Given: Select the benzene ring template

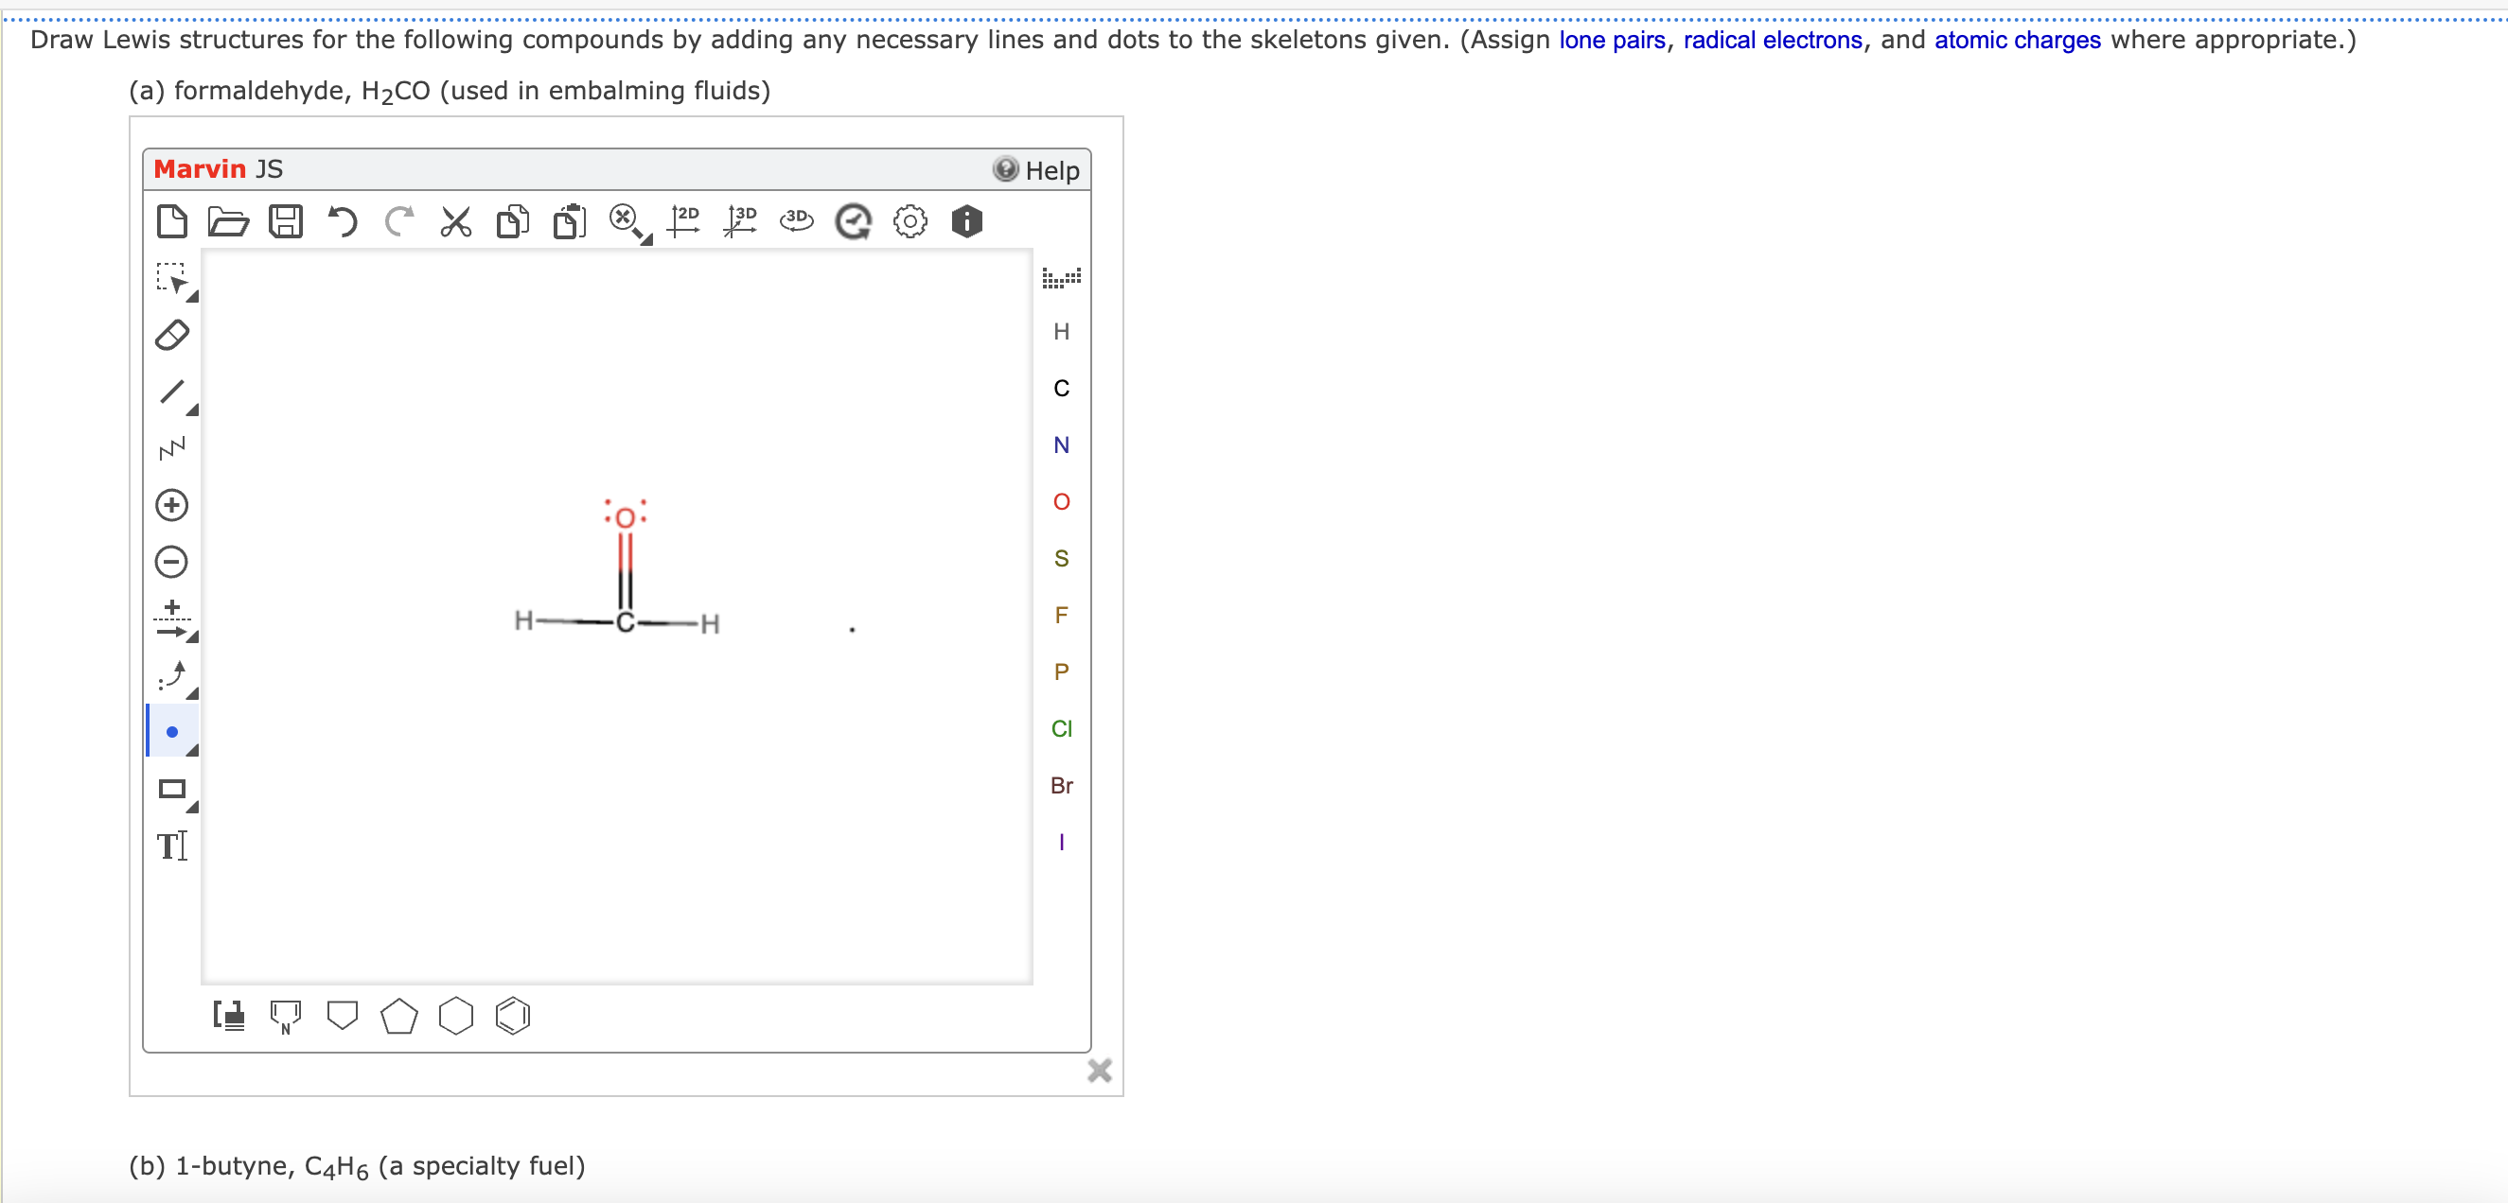Looking at the screenshot, I should pos(512,1016).
